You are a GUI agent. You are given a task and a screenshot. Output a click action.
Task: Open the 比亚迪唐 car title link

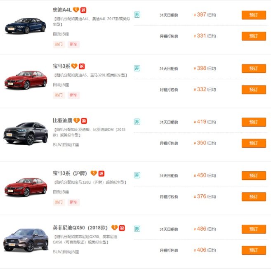tap(62, 121)
